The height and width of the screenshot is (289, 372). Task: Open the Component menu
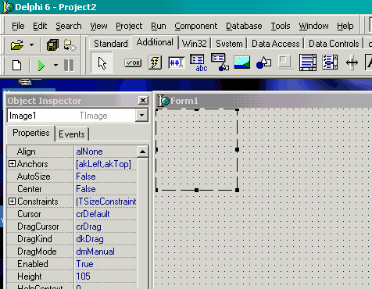click(196, 26)
